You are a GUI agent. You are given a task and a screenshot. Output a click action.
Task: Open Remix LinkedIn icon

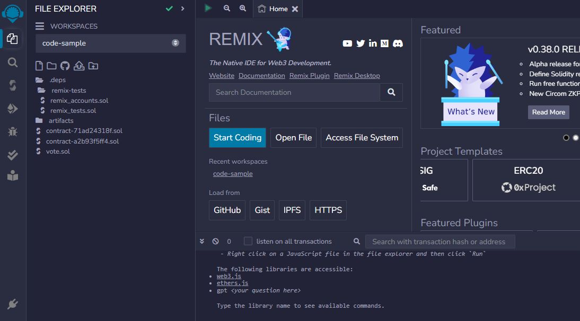point(373,43)
